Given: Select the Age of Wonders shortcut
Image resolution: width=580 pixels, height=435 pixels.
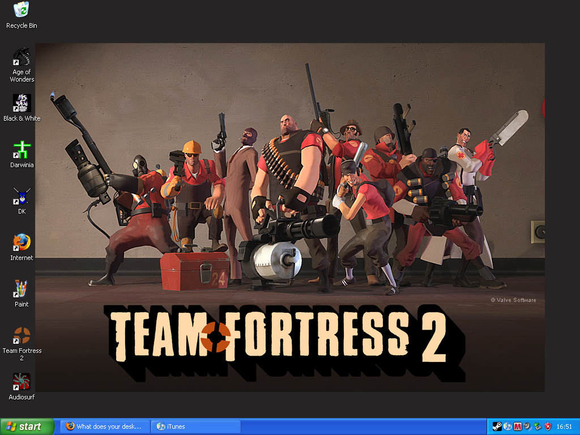Looking at the screenshot, I should 22,57.
